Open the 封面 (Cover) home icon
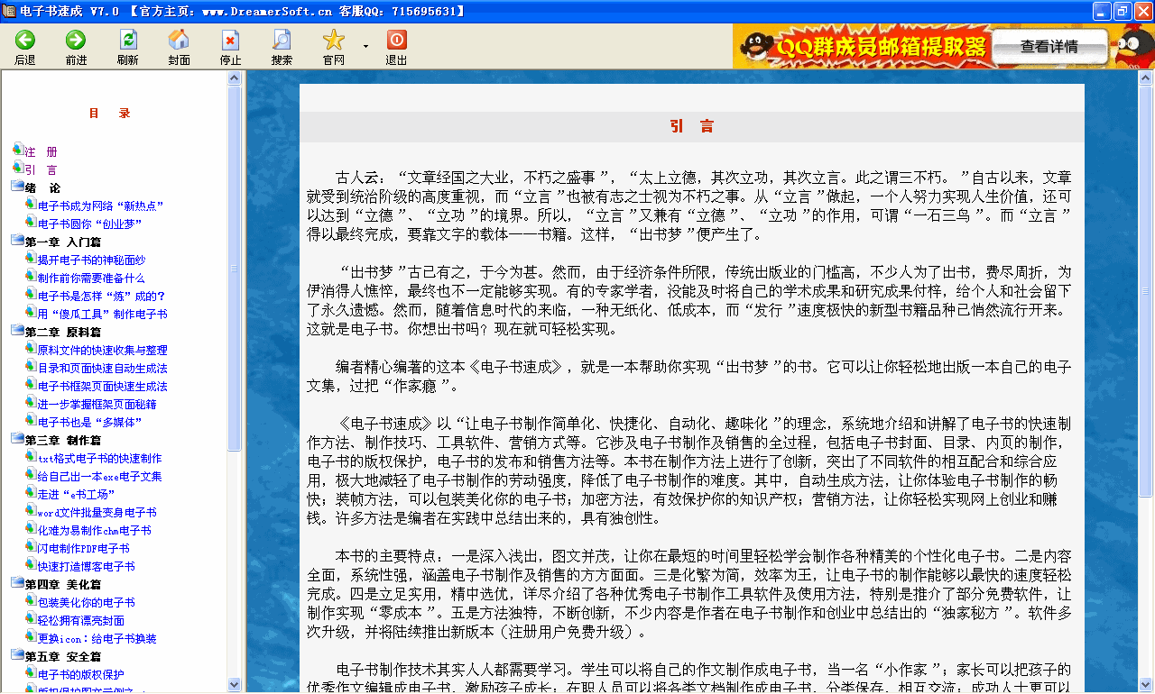Screen dimensions: 1155x694 pos(179,41)
